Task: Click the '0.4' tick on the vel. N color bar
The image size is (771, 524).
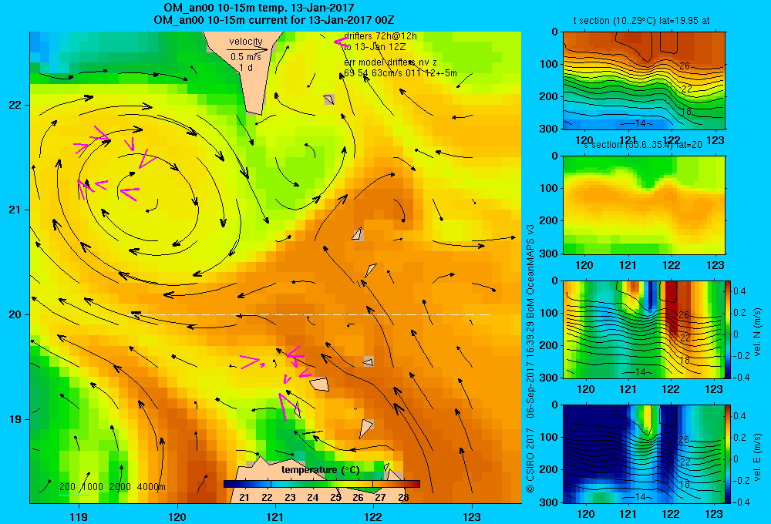Action: click(740, 291)
